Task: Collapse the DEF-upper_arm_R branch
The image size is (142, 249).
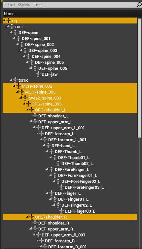Action: click(31, 228)
